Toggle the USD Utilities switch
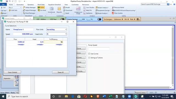Screen dimensions: 176x99 tap(62, 19)
